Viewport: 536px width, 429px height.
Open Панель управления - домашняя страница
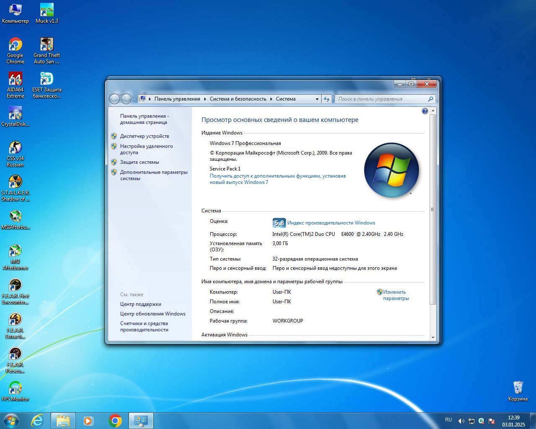tap(144, 119)
